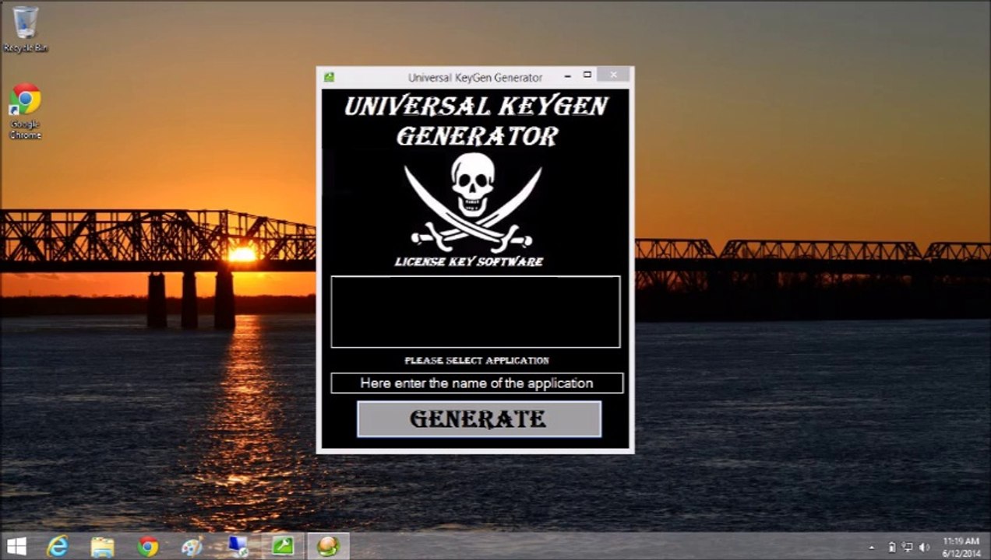991x560 pixels.
Task: Open File Explorer from the taskbar
Action: (x=102, y=546)
